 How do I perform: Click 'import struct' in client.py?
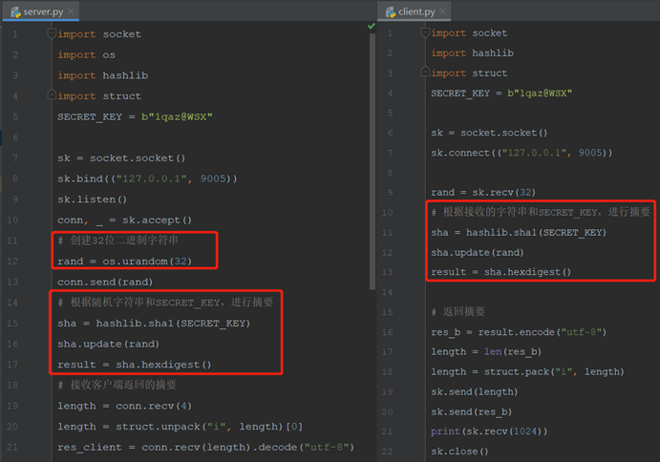[x=469, y=73]
